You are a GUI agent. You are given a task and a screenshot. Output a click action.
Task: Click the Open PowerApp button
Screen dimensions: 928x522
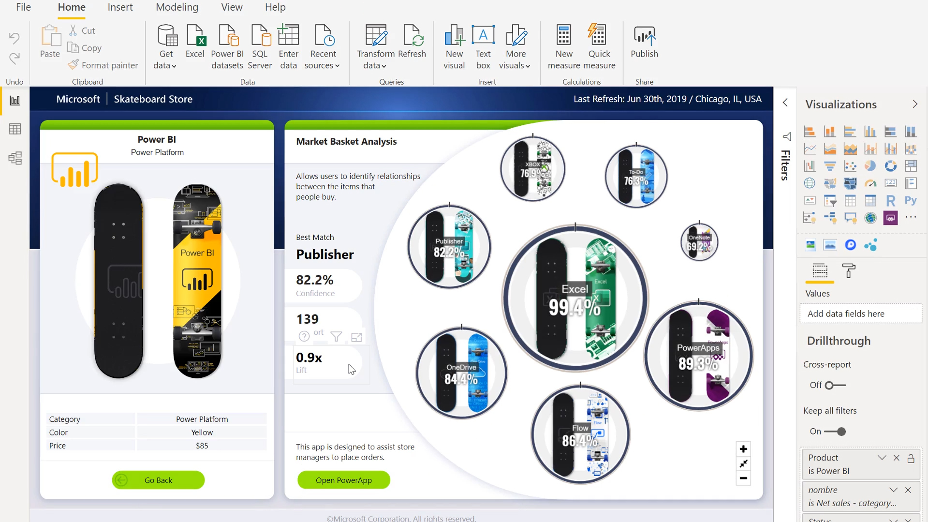344,480
